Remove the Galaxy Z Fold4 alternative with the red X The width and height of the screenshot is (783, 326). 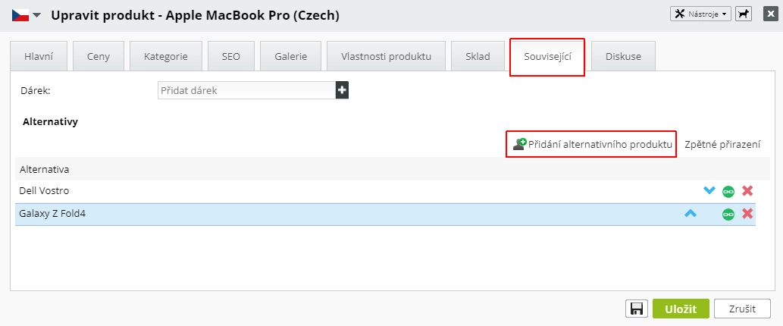[x=747, y=214]
